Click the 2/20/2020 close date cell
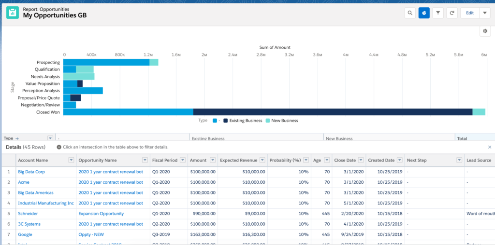 [349, 214]
